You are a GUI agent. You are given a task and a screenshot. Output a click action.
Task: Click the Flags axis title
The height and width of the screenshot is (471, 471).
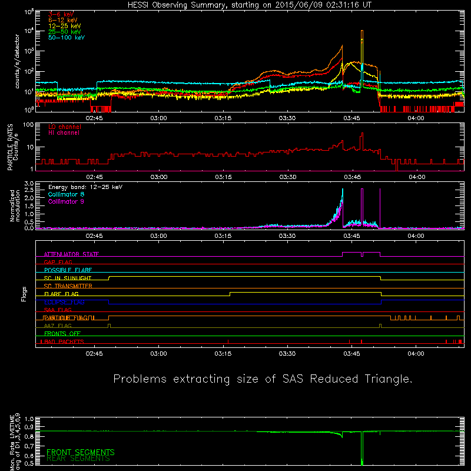pyautogui.click(x=24, y=294)
